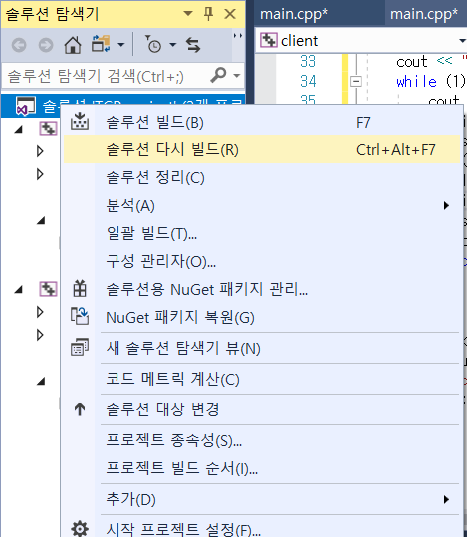Open the view switcher dropdown arrow
Viewport: 467px width, 537px height.
pyautogui.click(x=121, y=45)
